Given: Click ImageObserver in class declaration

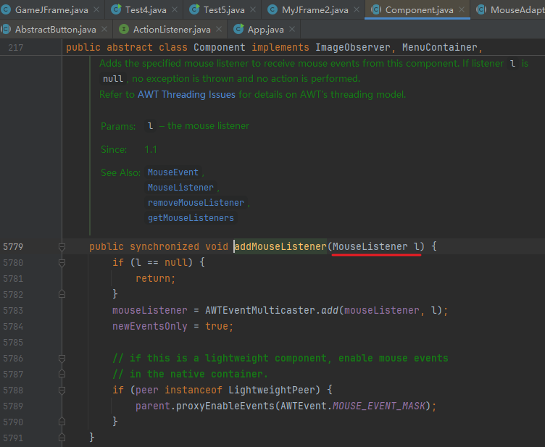Looking at the screenshot, I should pyautogui.click(x=353, y=47).
